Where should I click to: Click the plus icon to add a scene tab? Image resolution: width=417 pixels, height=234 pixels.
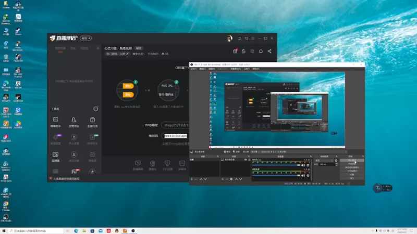click(98, 48)
